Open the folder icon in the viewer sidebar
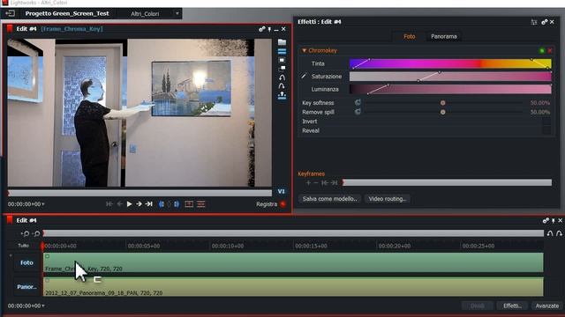This screenshot has height=317, width=565. click(x=282, y=42)
